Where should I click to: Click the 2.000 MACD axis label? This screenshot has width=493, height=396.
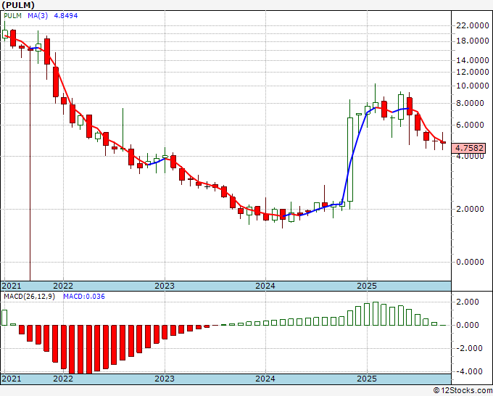click(x=468, y=302)
